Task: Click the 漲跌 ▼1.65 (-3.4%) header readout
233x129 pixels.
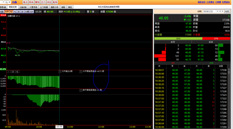Action: coord(69,12)
